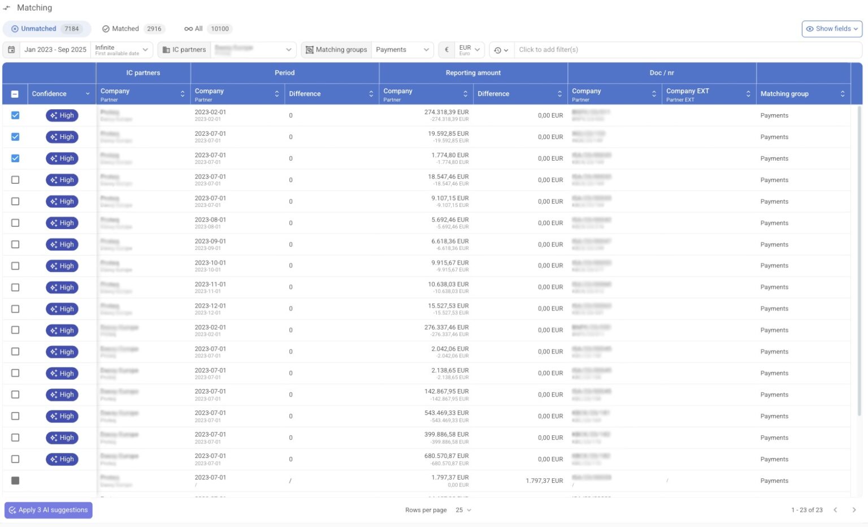This screenshot has height=527, width=868.
Task: Open the calendar date range picker icon
Action: click(x=11, y=50)
